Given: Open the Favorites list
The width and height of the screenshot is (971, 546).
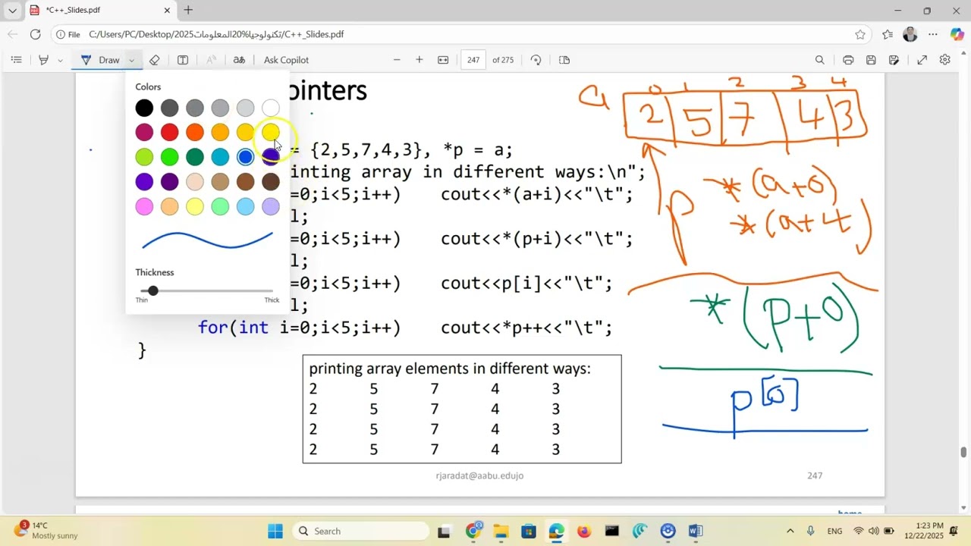Looking at the screenshot, I should click(x=888, y=34).
